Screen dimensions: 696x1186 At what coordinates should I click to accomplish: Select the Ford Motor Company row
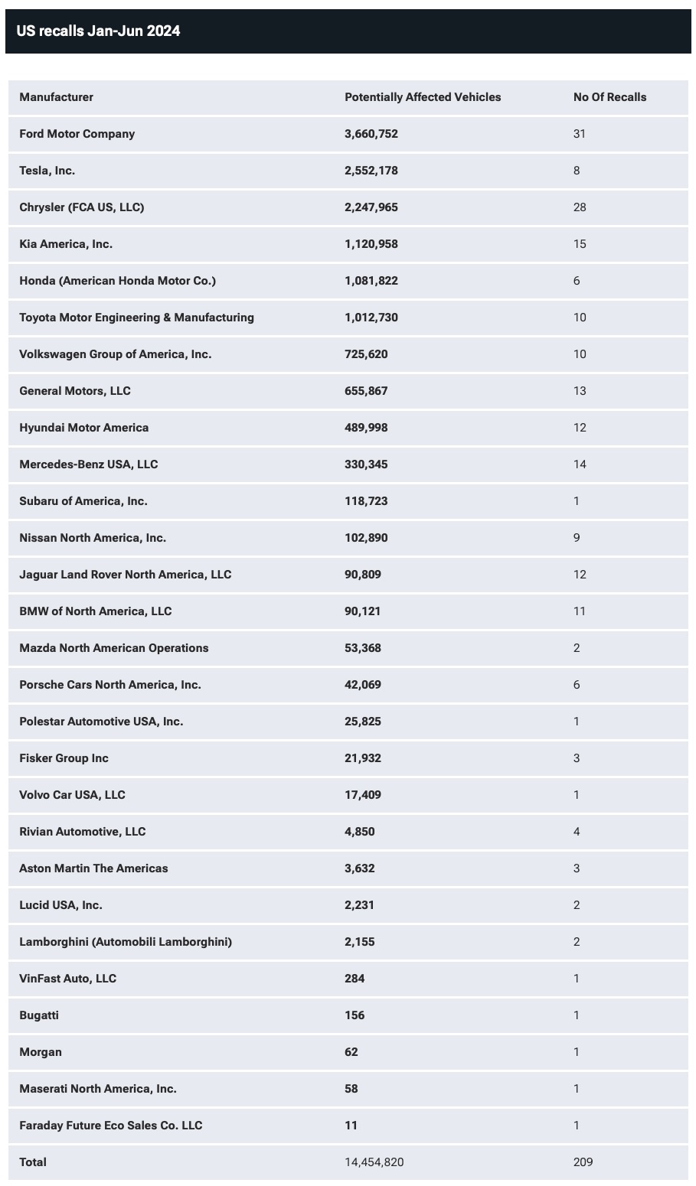pyautogui.click(x=348, y=134)
